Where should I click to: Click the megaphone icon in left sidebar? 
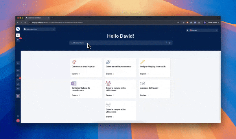18,84
